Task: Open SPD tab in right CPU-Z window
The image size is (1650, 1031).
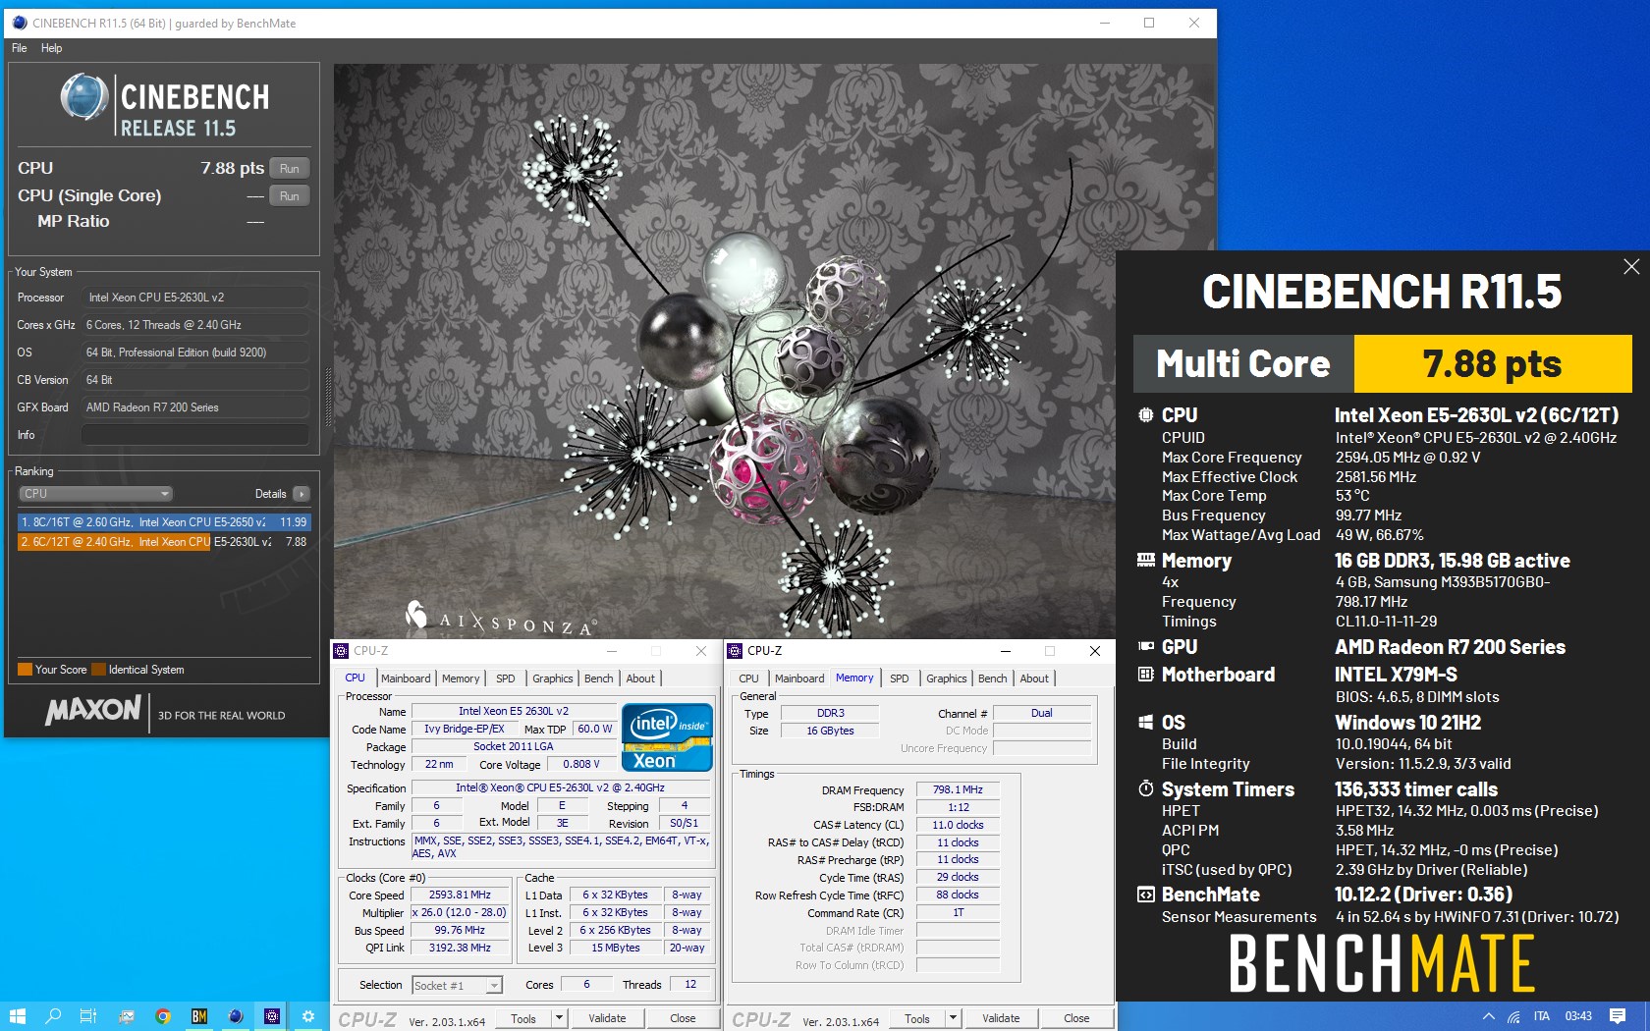Action: (x=900, y=678)
